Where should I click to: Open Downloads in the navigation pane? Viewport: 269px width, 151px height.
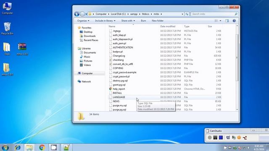tap(90, 36)
